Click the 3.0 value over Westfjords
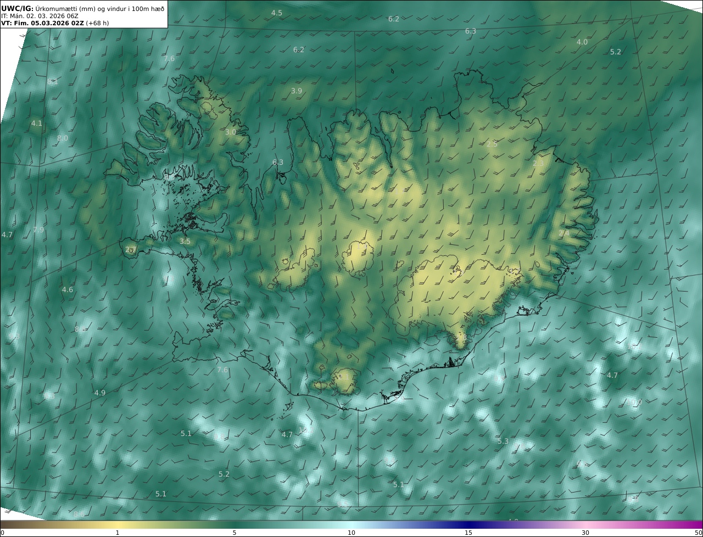This screenshot has width=703, height=537. pos(231,132)
